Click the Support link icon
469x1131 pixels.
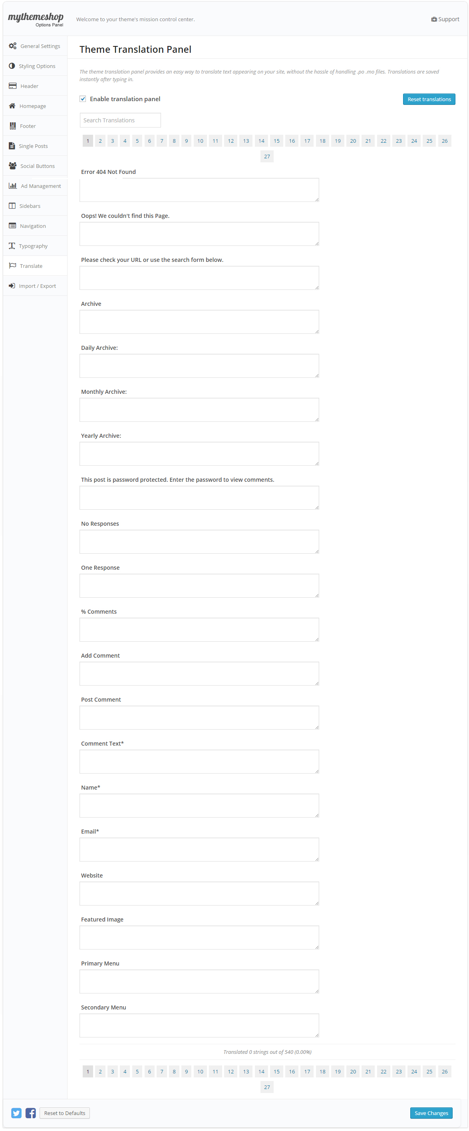[x=433, y=19]
